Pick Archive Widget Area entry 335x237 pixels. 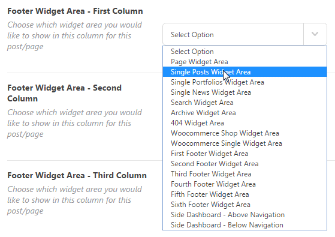245,113
